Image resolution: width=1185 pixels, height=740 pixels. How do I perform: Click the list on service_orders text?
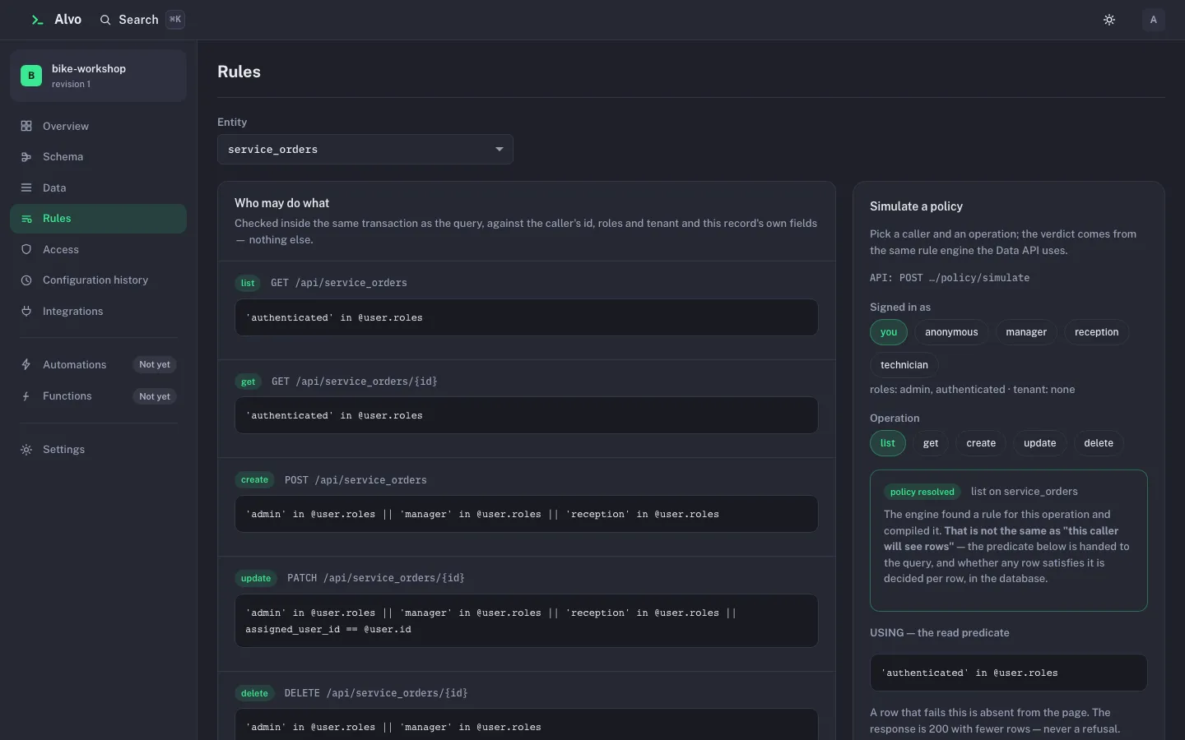pos(1024,492)
